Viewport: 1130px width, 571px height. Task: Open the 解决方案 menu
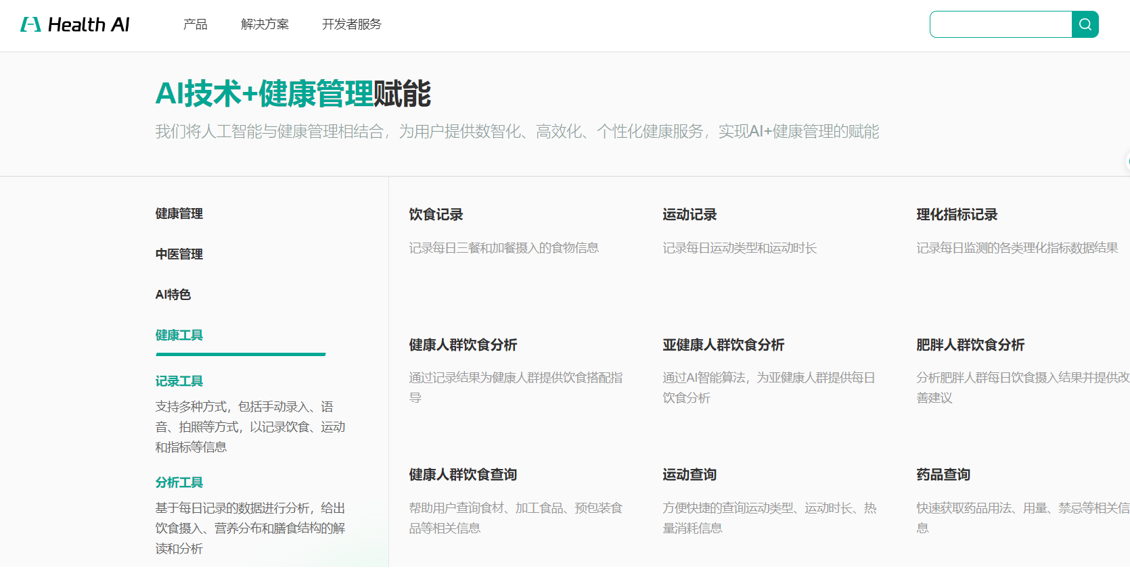coord(265,24)
